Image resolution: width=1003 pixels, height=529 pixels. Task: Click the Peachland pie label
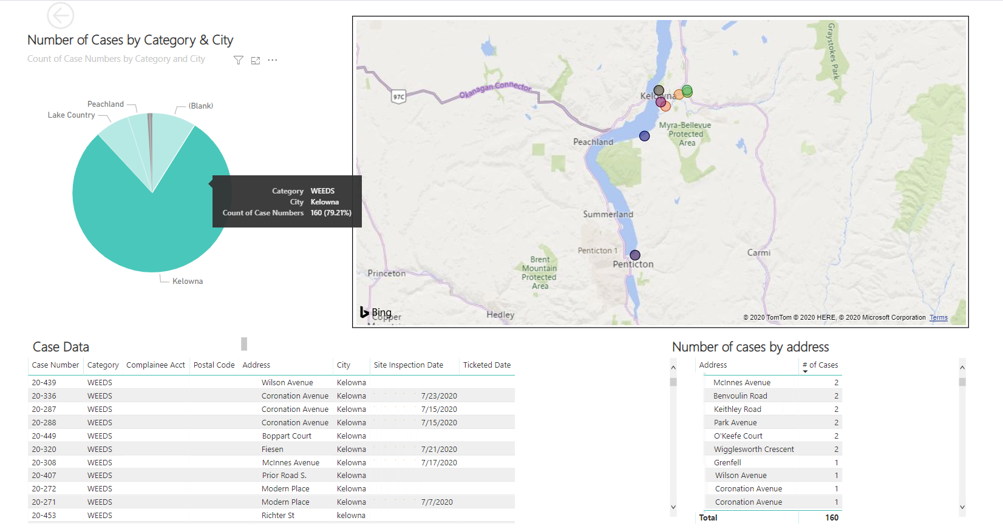click(106, 104)
